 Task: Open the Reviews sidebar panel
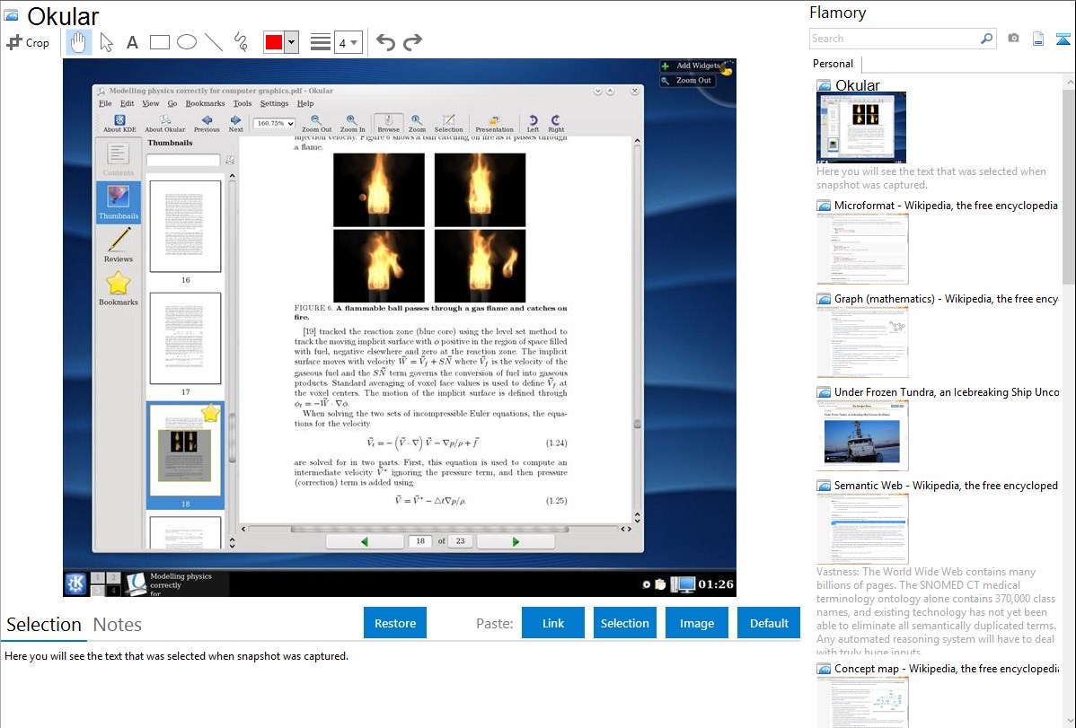[x=118, y=245]
